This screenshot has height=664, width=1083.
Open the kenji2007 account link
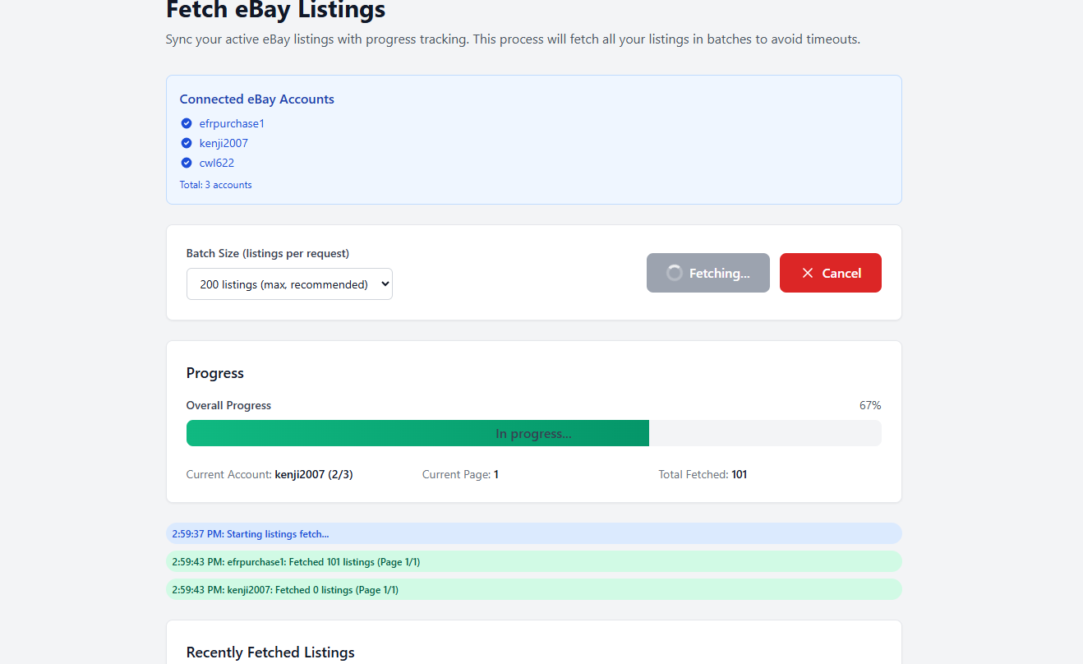point(223,143)
